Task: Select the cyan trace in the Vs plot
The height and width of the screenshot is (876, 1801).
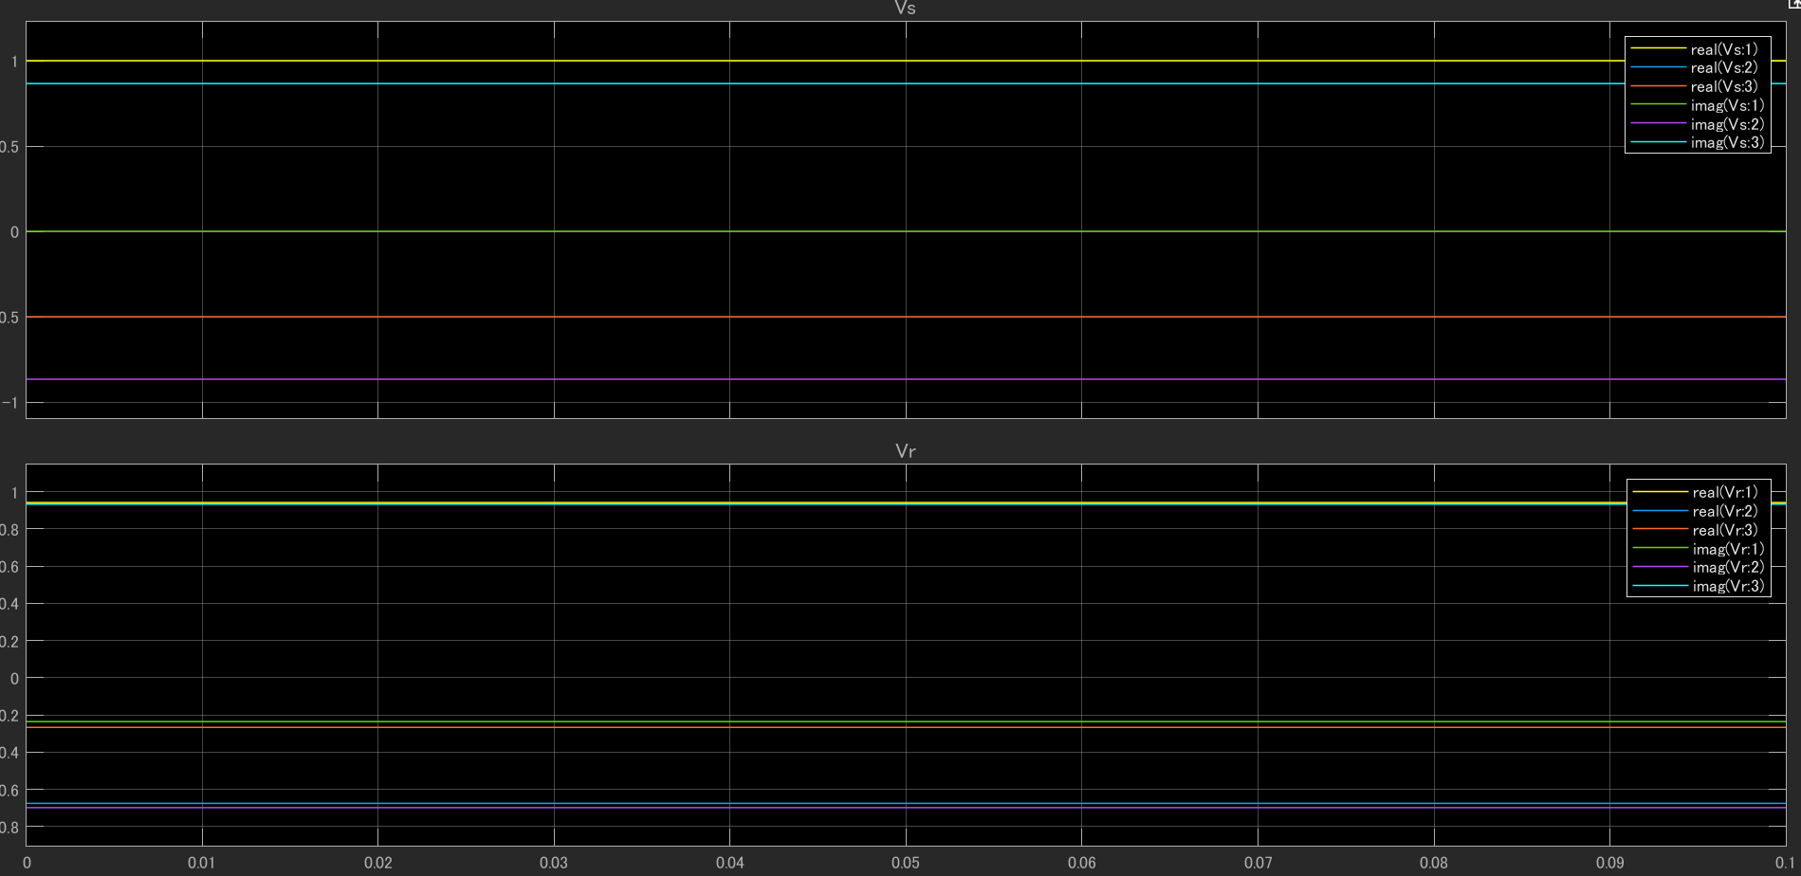Action: (x=854, y=84)
